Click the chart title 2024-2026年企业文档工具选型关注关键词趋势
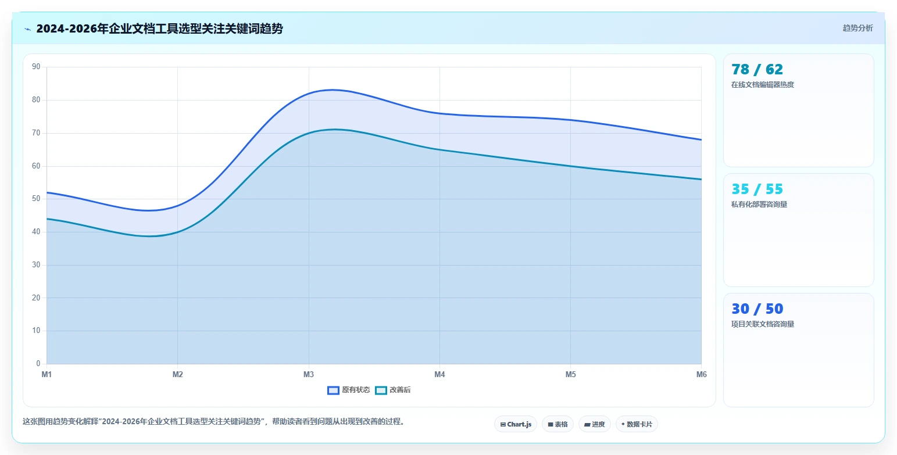 pos(159,28)
